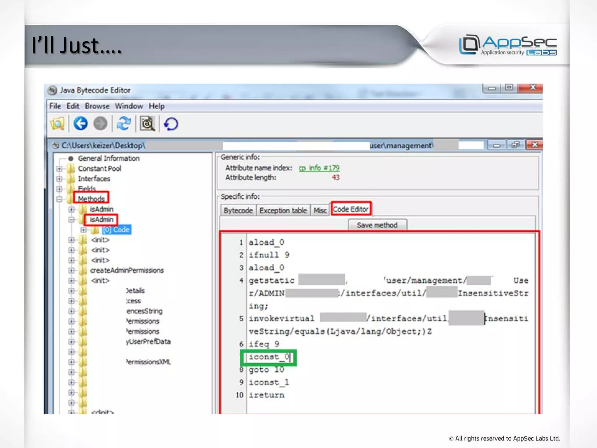Collapse the Methods tree node
This screenshot has height=448, width=597.
pyautogui.click(x=59, y=199)
